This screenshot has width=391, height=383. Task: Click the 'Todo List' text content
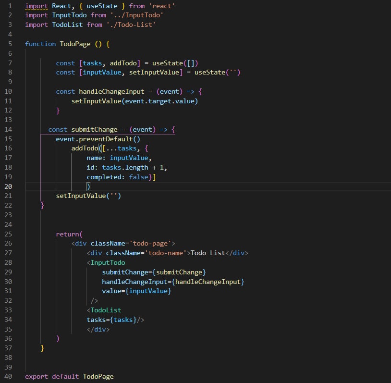point(208,253)
